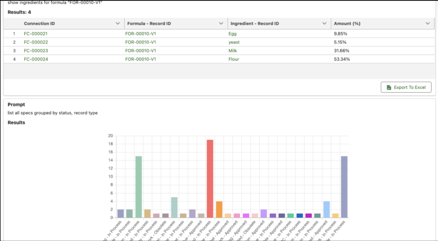Click the orange bar with value 4

coord(219,209)
